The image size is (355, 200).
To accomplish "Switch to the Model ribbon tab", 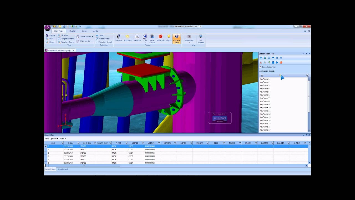I will pyautogui.click(x=95, y=31).
